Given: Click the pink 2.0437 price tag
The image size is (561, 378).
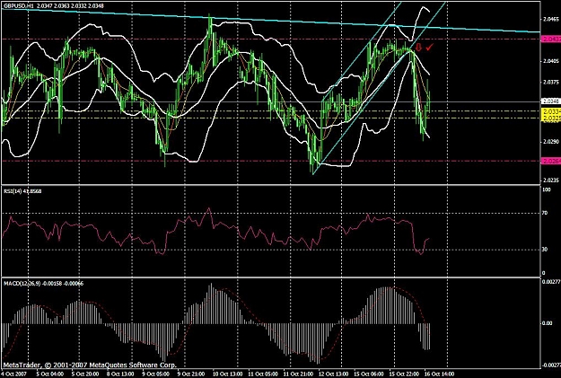Looking at the screenshot, I should coord(551,39).
